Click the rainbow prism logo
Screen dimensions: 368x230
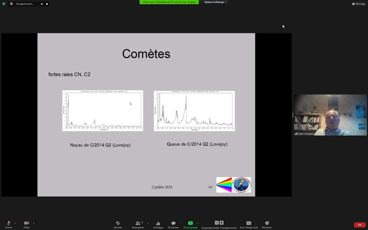point(224,185)
